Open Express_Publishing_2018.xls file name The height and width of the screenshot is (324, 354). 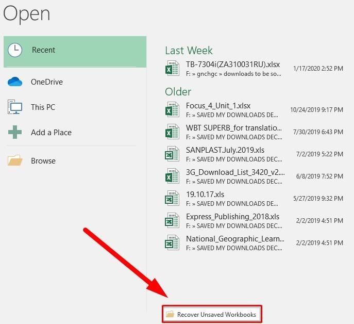click(232, 217)
